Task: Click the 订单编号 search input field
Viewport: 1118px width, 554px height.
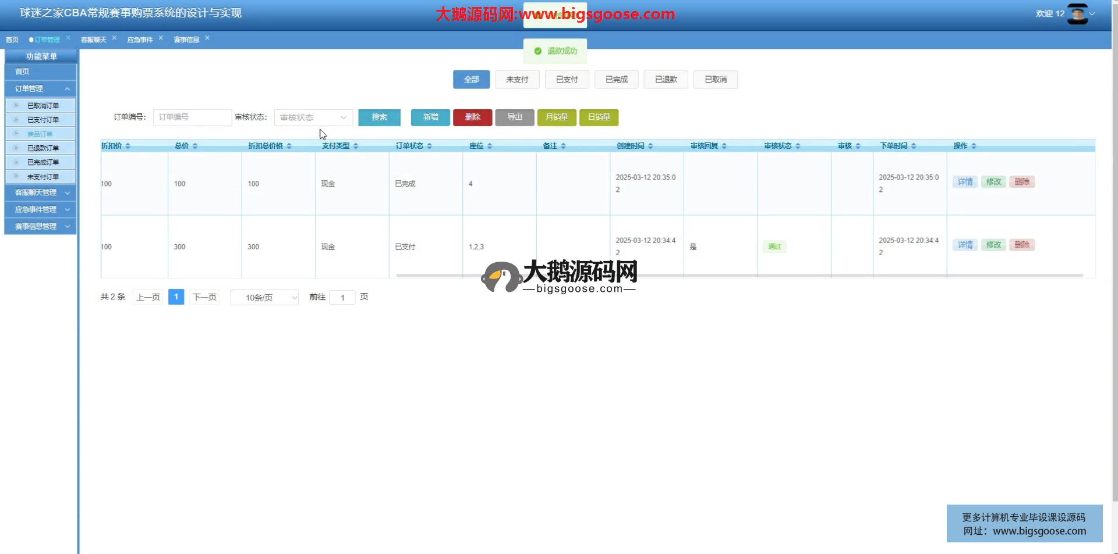Action: pos(192,117)
